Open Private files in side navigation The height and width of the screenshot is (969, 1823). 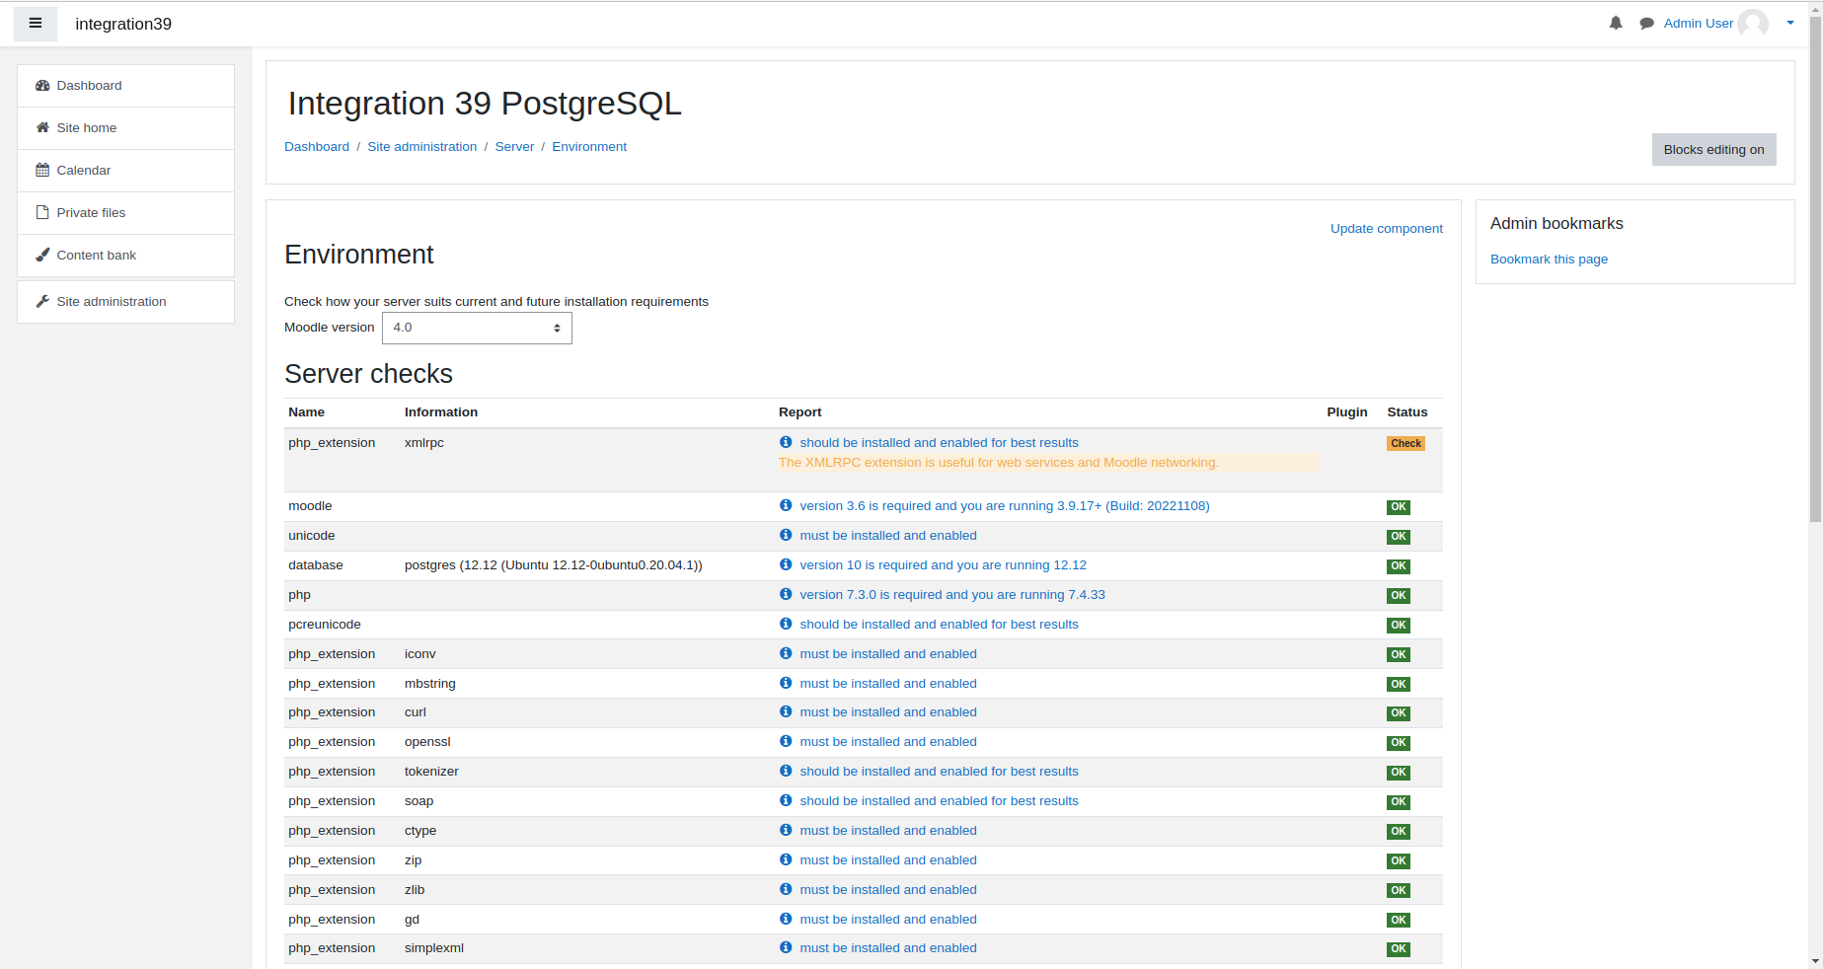tap(126, 213)
